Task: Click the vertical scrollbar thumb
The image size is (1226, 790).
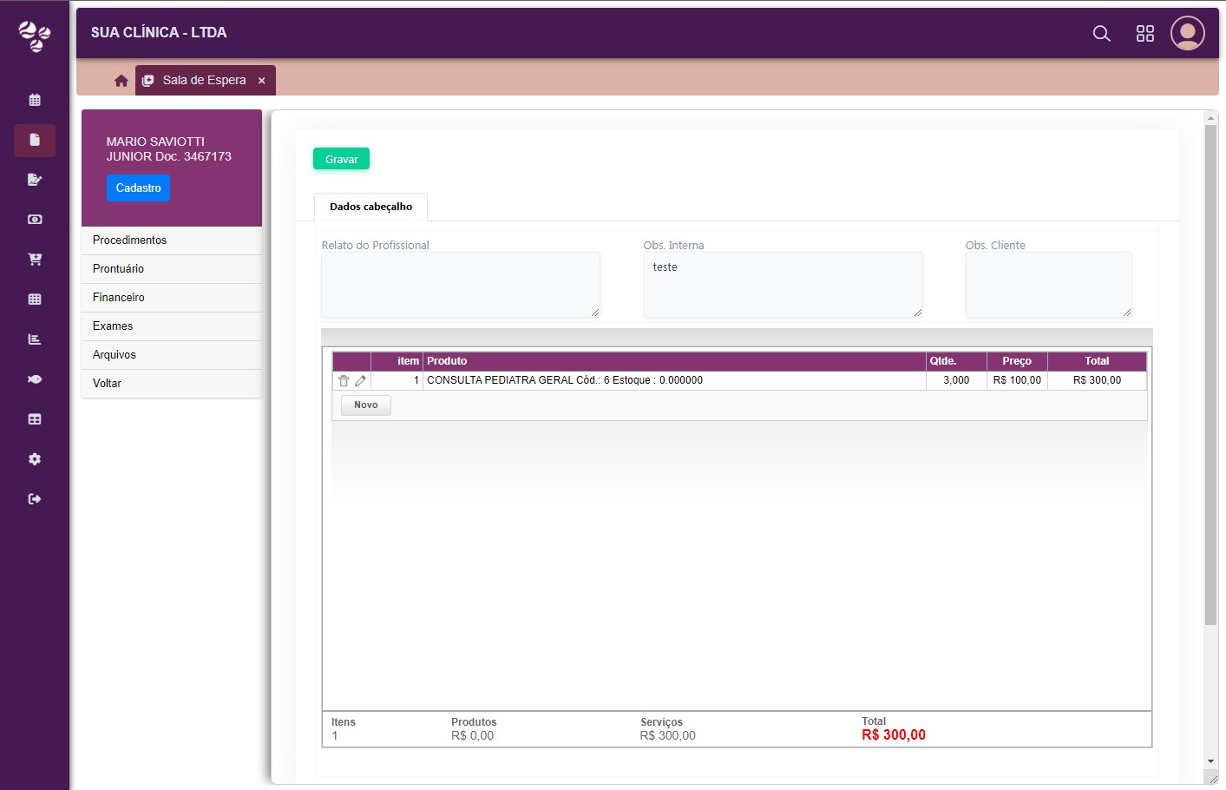Action: click(x=1210, y=375)
